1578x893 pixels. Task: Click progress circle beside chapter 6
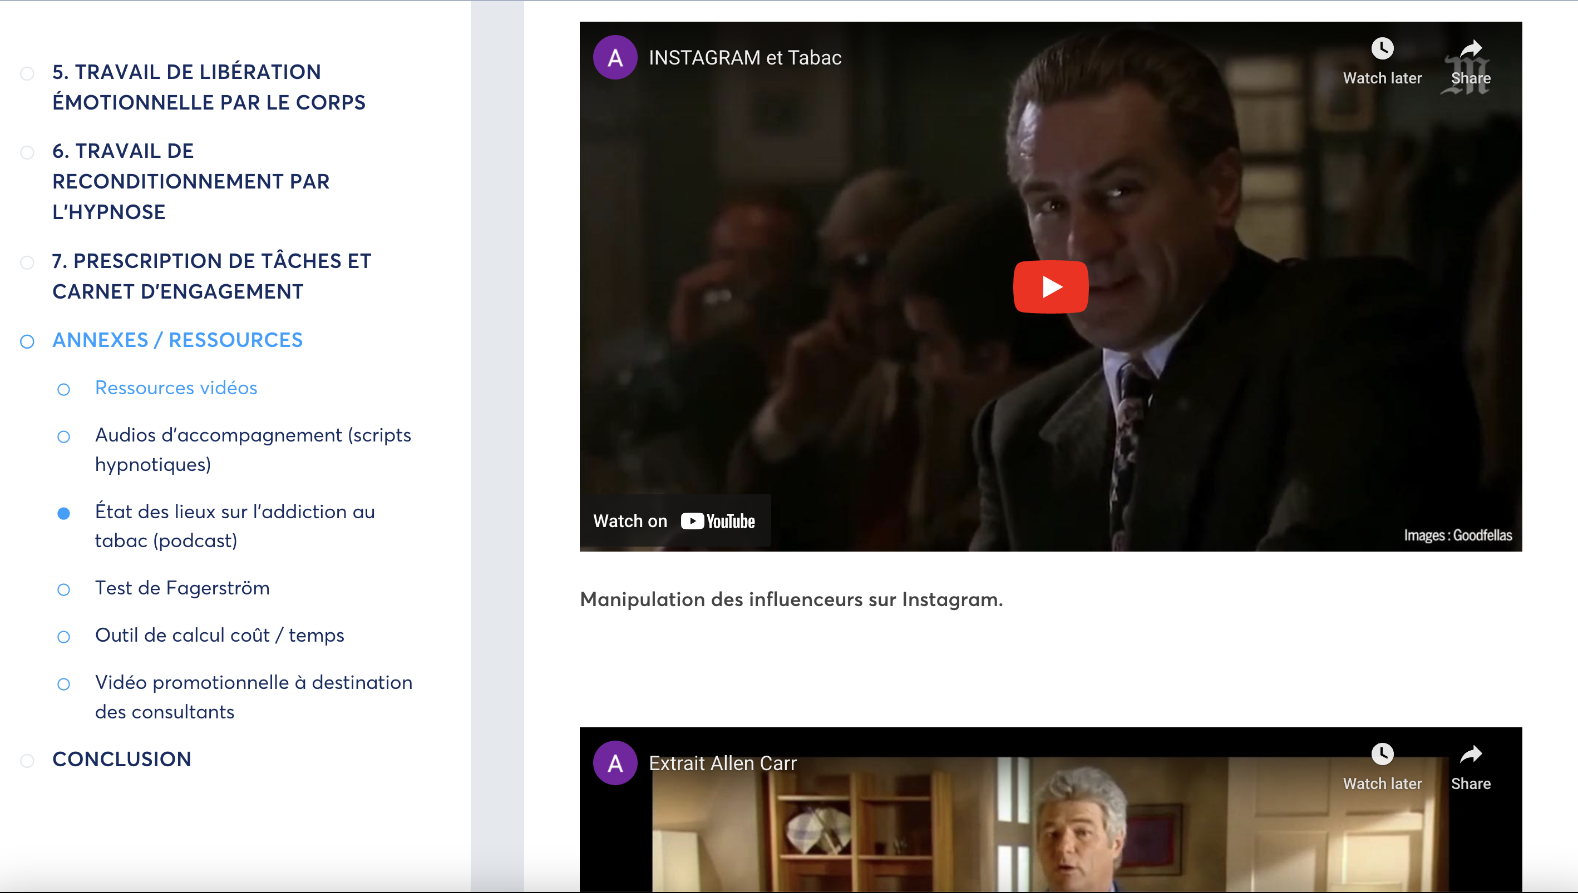tap(27, 152)
